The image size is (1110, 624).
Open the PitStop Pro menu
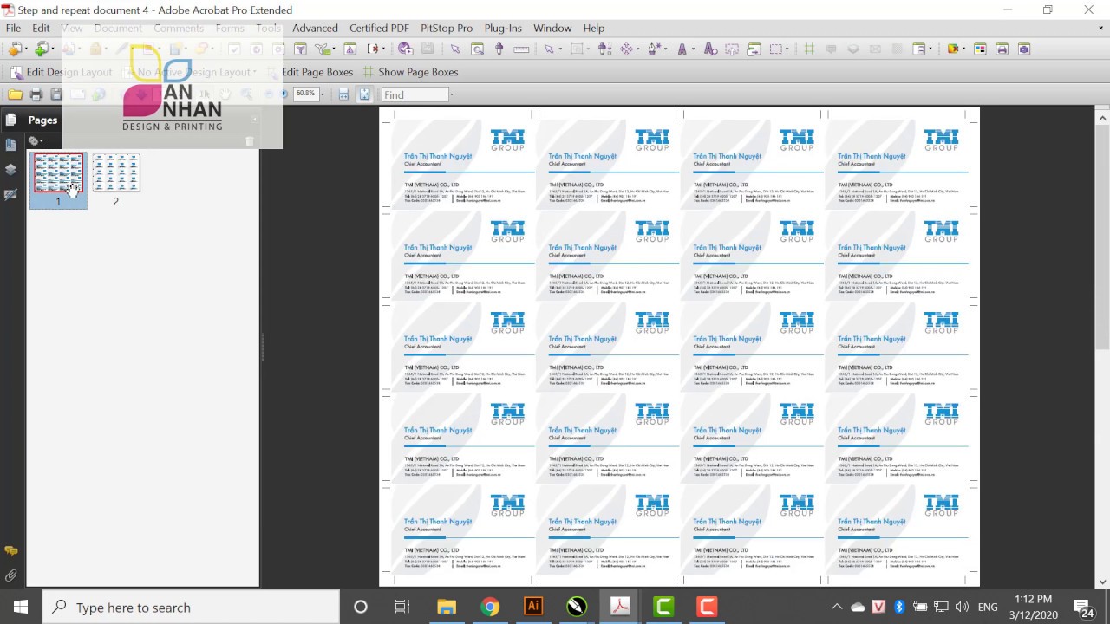click(447, 28)
